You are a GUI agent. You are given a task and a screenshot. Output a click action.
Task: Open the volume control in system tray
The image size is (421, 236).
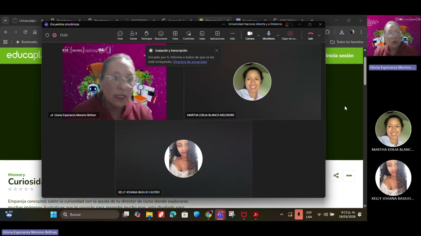(x=325, y=214)
